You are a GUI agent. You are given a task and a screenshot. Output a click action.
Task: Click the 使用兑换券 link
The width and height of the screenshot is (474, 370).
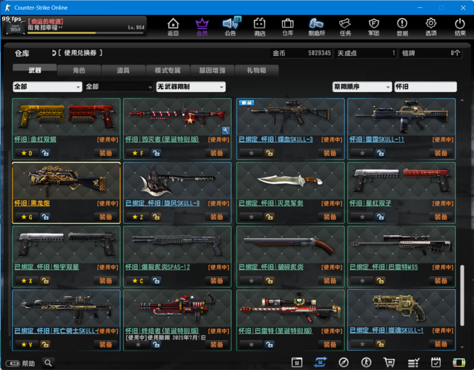coord(77,53)
